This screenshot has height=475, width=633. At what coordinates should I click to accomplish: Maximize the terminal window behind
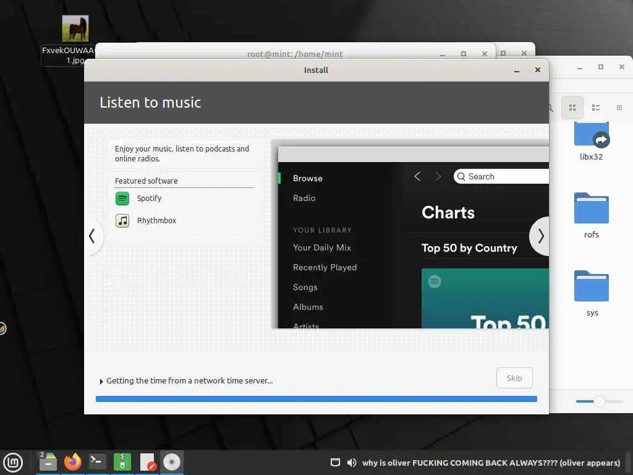click(464, 53)
